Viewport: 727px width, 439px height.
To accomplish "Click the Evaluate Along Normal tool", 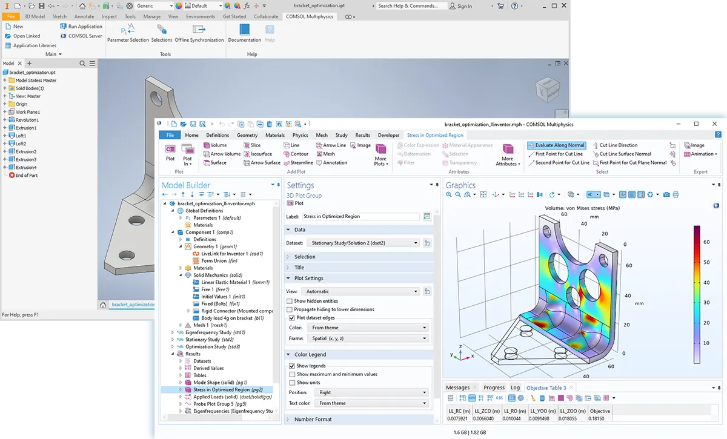I will [556, 145].
